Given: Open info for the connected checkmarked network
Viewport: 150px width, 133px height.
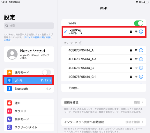Looking at the screenshot, I should pos(141,32).
